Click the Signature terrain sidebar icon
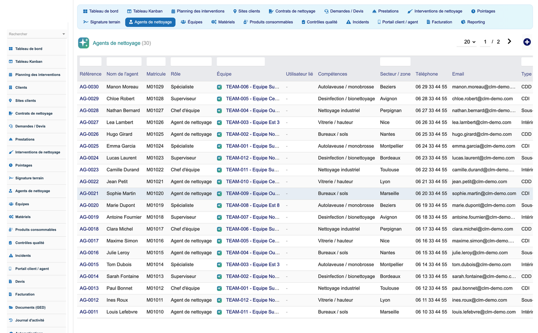The width and height of the screenshot is (538, 333). click(x=11, y=178)
